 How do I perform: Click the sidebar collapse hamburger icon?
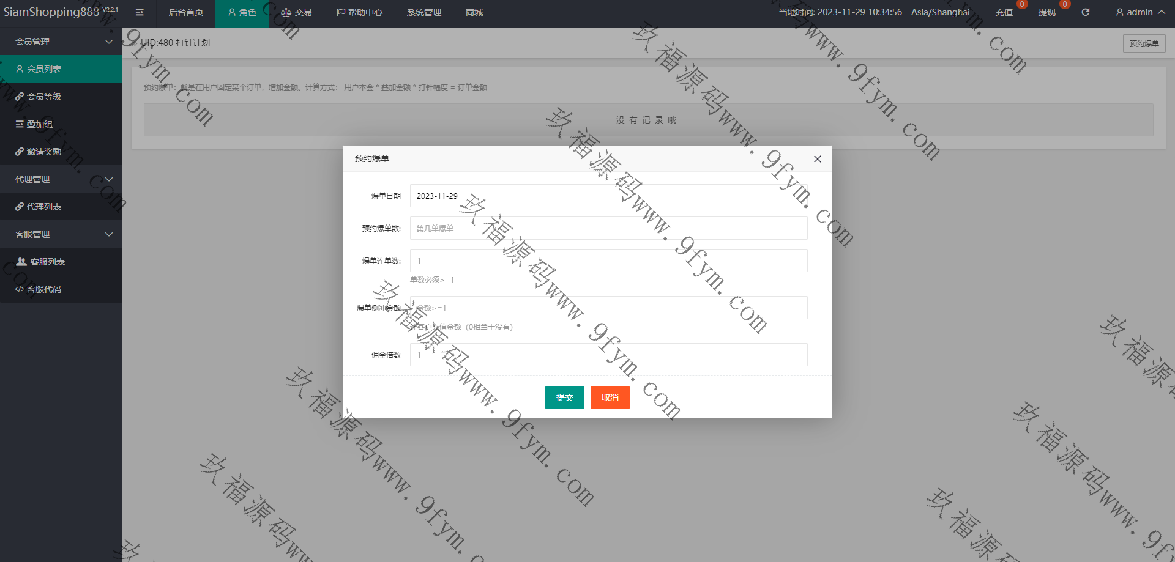[x=140, y=12]
